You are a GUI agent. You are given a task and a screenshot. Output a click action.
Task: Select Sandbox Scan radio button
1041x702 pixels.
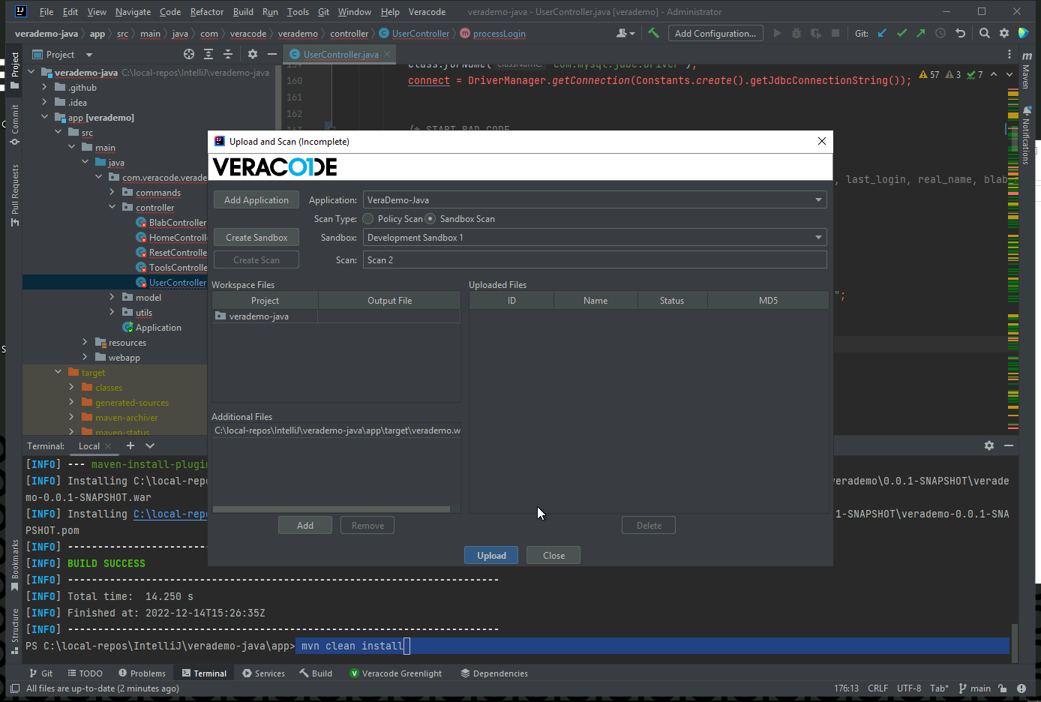[430, 219]
